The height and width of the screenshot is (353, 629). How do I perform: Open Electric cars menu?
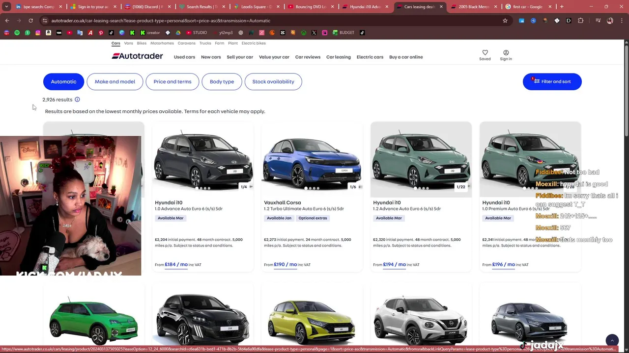pos(370,57)
